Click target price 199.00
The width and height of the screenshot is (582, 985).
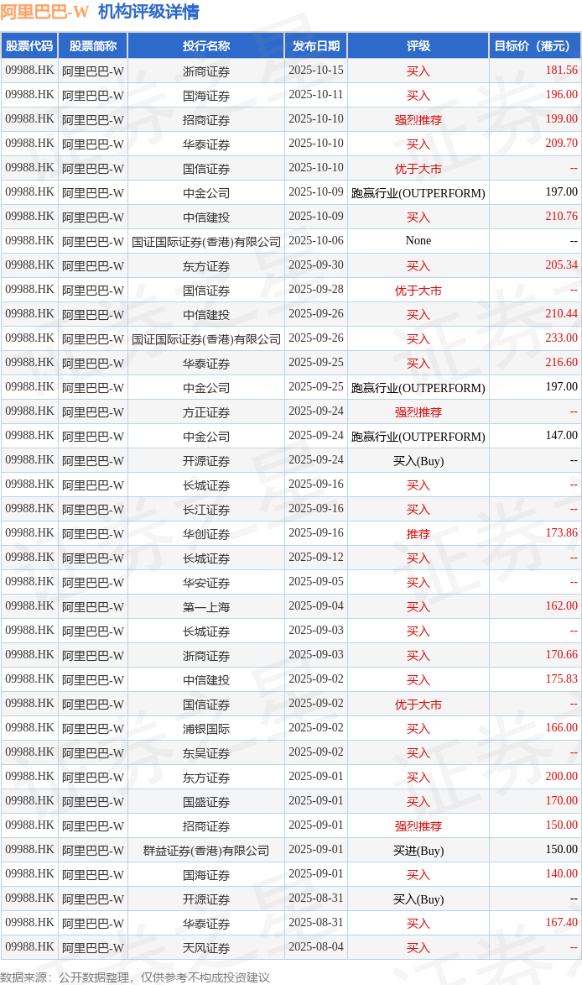coord(561,118)
